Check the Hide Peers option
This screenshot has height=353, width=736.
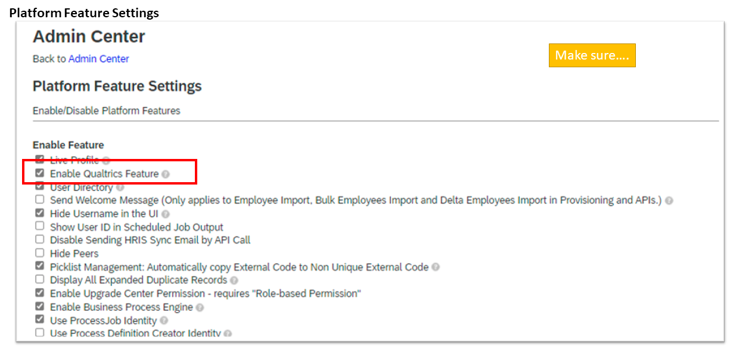[x=39, y=253]
